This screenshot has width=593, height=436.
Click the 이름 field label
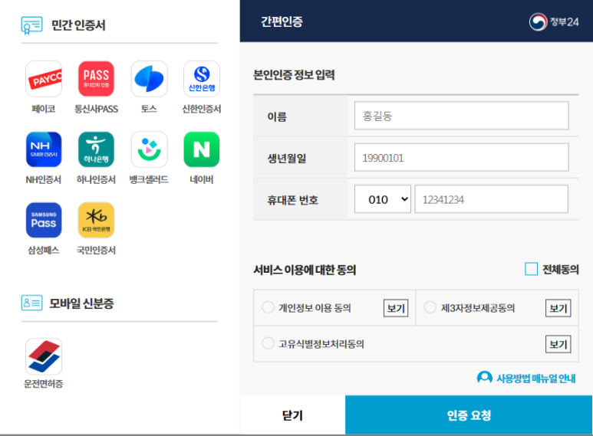[x=277, y=116]
